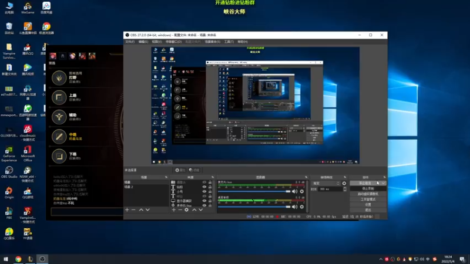Screen dimensions: 470x264
Task: Click the 退出 button in OBS
Action: [x=368, y=210]
